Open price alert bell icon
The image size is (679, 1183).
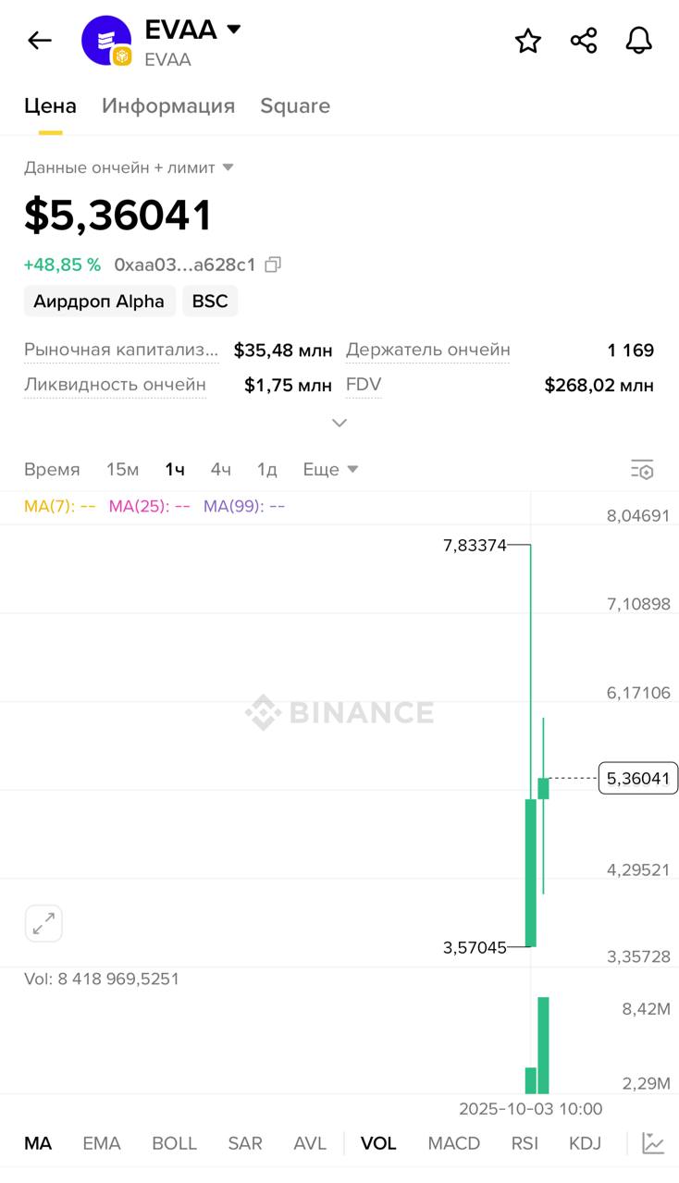(x=639, y=41)
